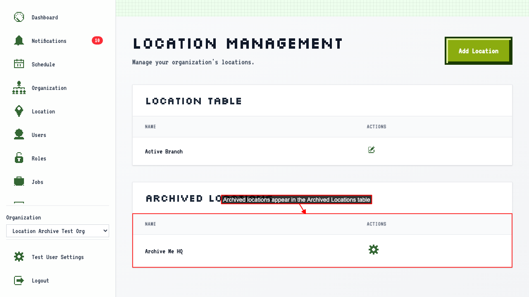Go to the Jobs section
This screenshot has width=529, height=297.
coord(58,182)
